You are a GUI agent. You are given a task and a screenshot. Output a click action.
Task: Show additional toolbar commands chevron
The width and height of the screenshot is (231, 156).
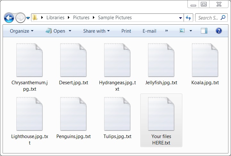point(167,31)
